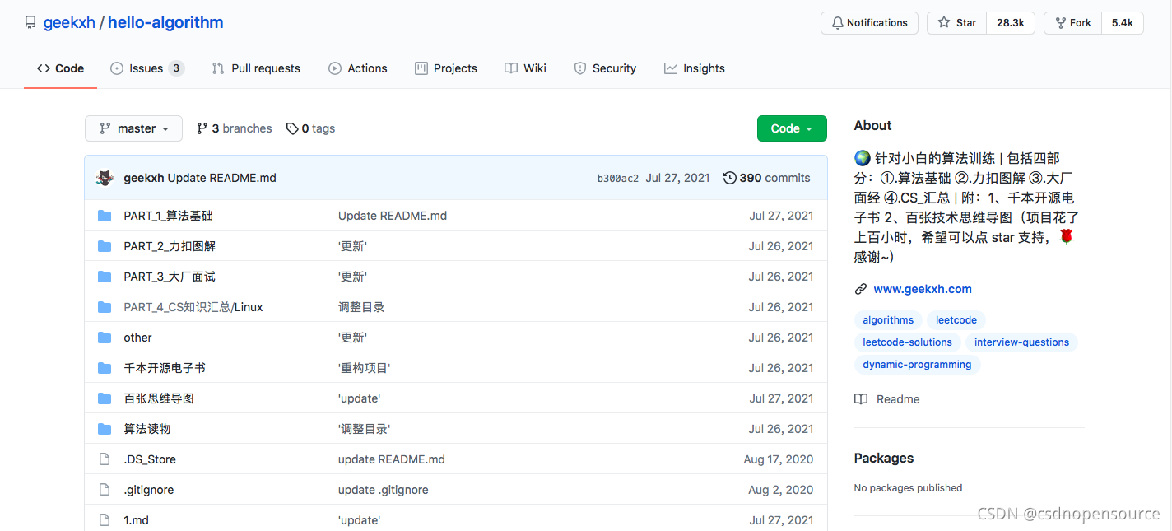Image resolution: width=1172 pixels, height=531 pixels.
Task: Go to the Actions tab
Action: coord(358,68)
